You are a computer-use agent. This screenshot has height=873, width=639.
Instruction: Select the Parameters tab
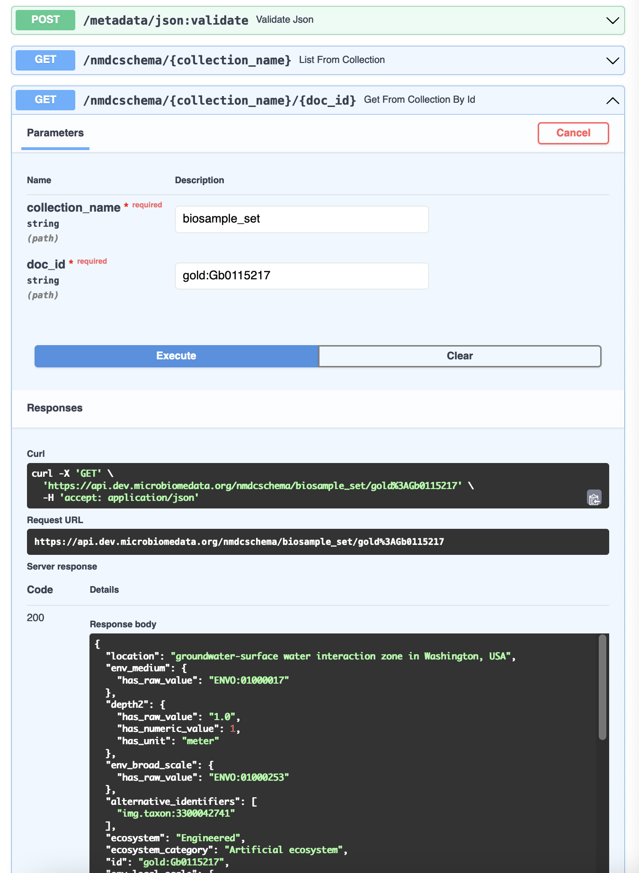(x=55, y=133)
